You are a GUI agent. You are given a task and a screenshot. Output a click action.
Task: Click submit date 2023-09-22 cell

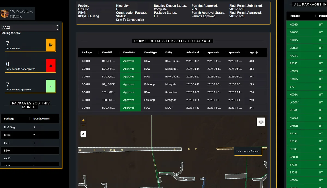point(193,84)
